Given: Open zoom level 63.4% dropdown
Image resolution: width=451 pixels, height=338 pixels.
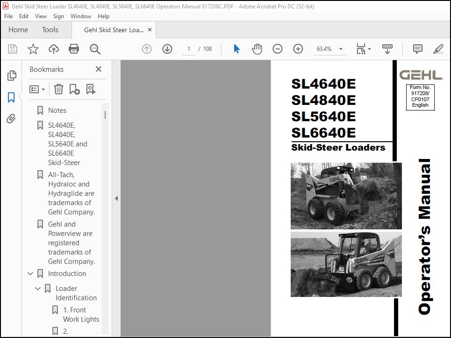Looking at the screenshot, I should point(341,49).
